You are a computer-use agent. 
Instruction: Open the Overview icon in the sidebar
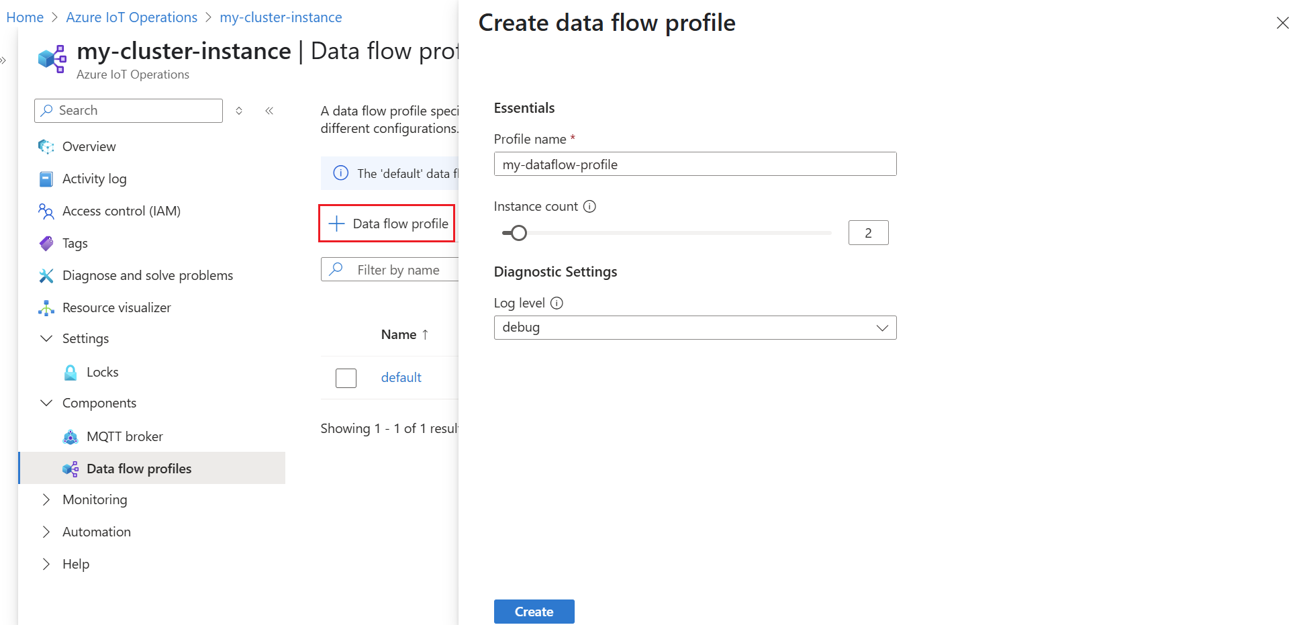[45, 146]
